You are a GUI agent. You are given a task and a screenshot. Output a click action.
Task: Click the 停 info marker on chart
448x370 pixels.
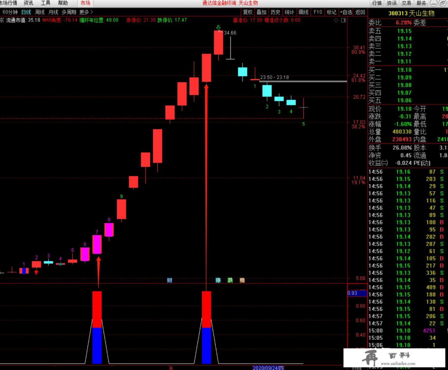[218, 280]
